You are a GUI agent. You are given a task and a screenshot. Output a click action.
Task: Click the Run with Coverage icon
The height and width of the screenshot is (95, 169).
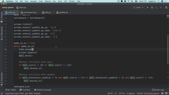click(x=156, y=7)
